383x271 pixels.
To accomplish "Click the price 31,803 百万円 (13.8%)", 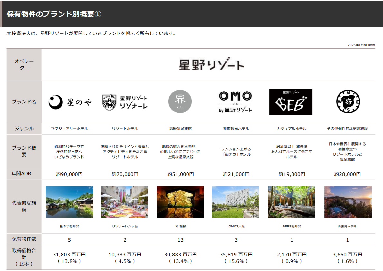I will pyautogui.click(x=69, y=258).
